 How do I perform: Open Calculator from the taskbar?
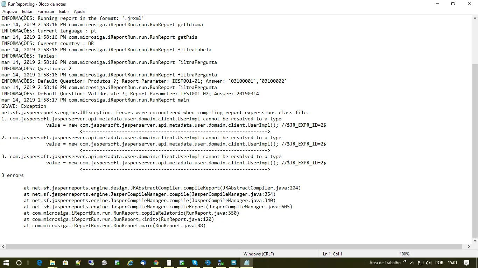169,263
